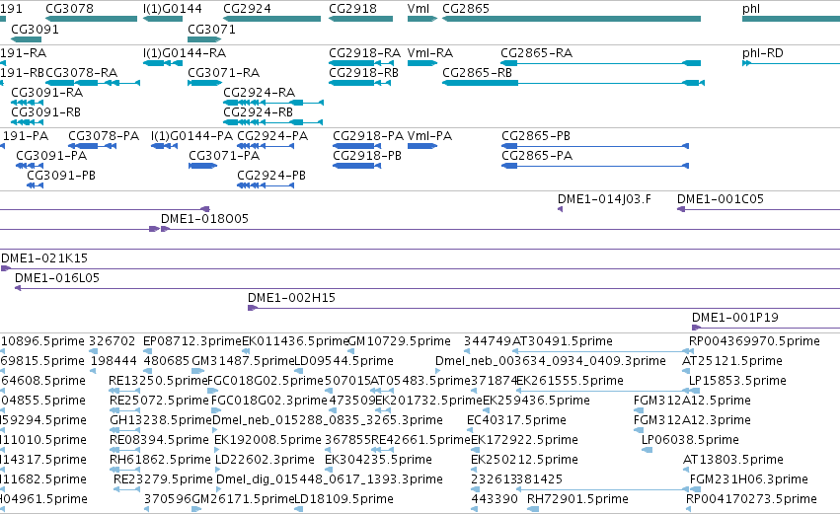This screenshot has height=514, width=840.
Task: Open the CG3071-PA protein feature
Action: pyautogui.click(x=203, y=166)
